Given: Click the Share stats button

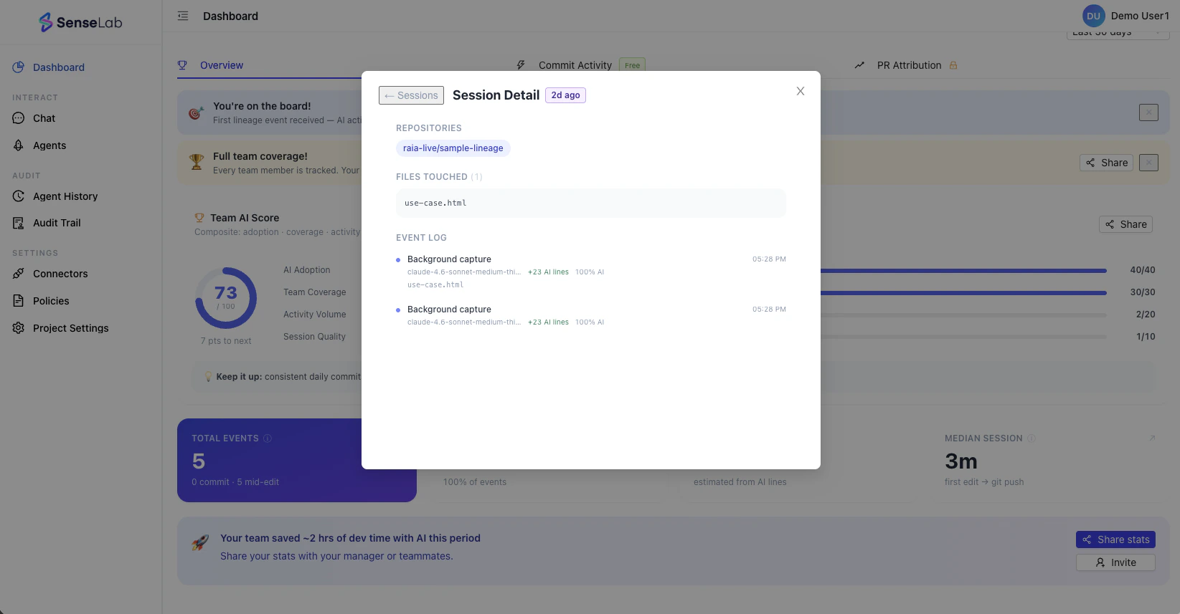Looking at the screenshot, I should coord(1115,539).
